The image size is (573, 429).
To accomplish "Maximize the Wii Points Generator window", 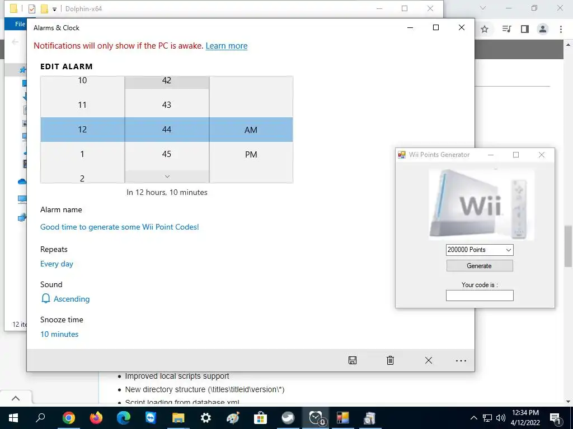I will point(516,155).
